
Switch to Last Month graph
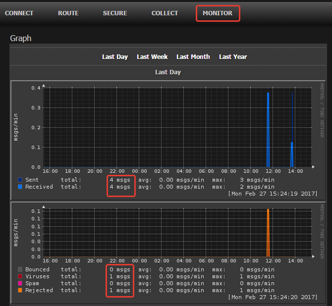click(x=193, y=57)
